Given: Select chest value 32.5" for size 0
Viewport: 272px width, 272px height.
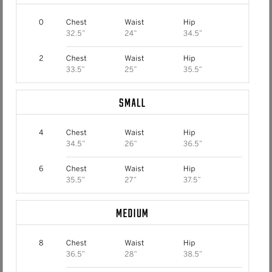Looking at the screenshot, I should pos(75,33).
